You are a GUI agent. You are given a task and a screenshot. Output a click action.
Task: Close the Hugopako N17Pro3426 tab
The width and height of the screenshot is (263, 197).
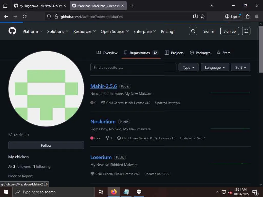point(65,6)
